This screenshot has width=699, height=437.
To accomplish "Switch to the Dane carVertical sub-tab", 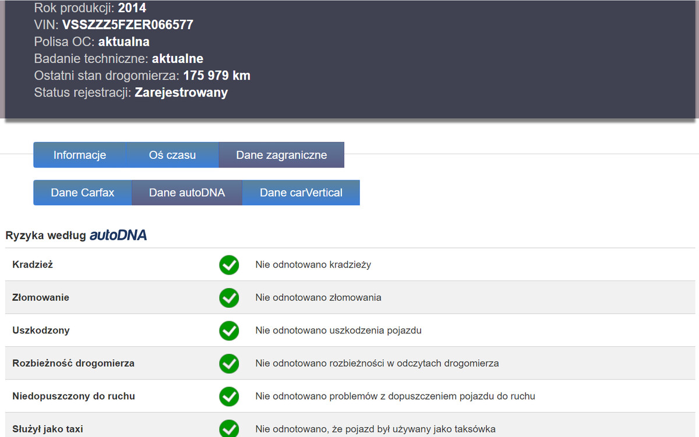I will 301,193.
